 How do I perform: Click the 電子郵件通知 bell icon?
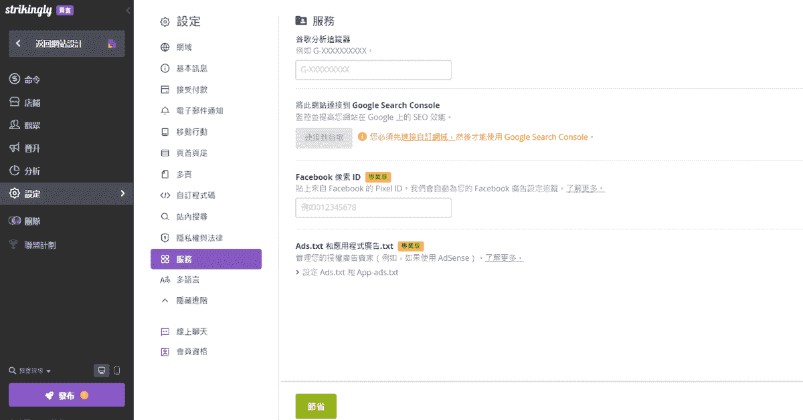165,111
